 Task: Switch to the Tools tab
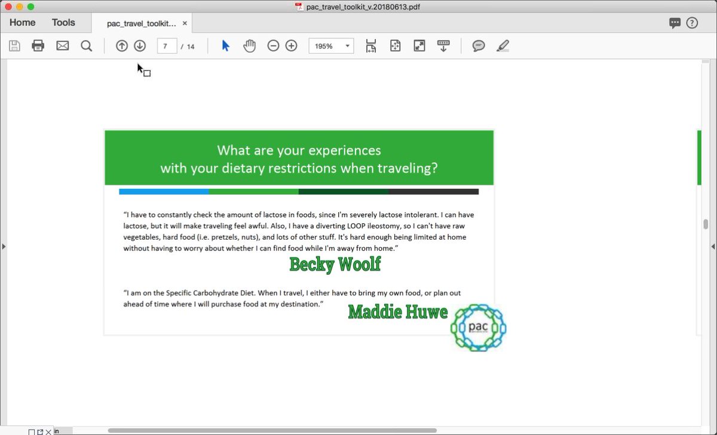tap(63, 23)
